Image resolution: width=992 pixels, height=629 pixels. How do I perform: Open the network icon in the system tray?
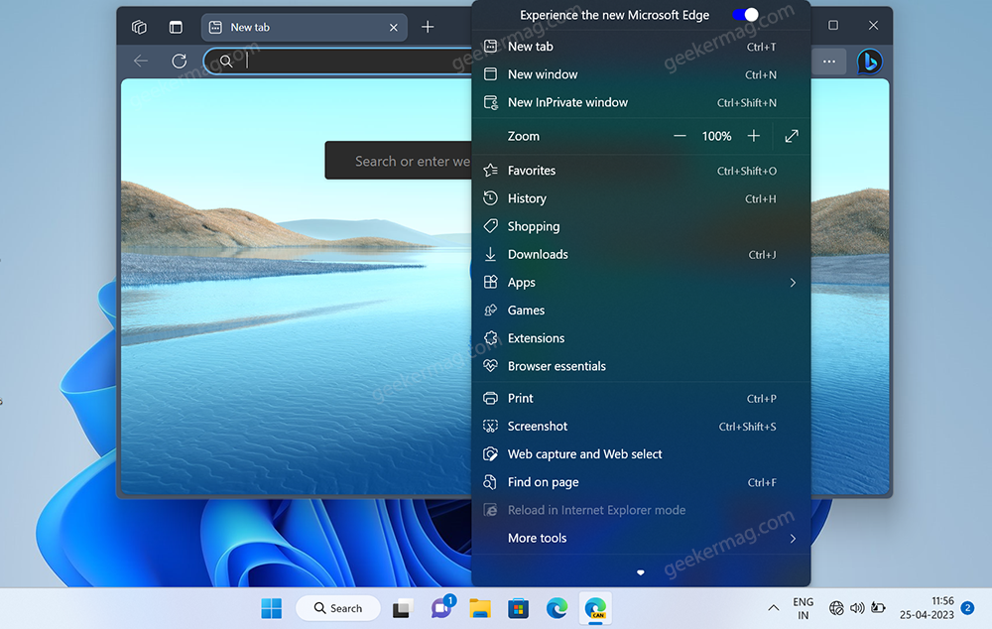[836, 608]
